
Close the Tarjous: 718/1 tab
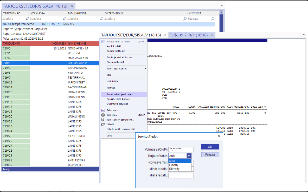click(212, 35)
